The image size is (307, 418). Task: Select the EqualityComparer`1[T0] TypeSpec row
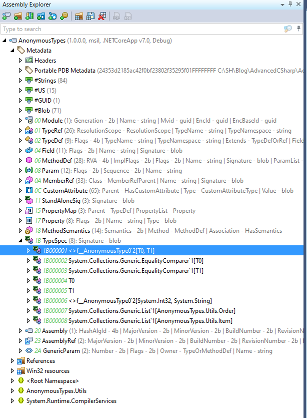pos(151,261)
